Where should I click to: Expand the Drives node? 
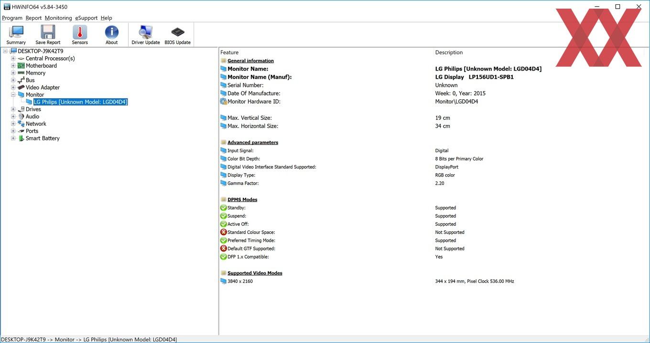point(13,109)
